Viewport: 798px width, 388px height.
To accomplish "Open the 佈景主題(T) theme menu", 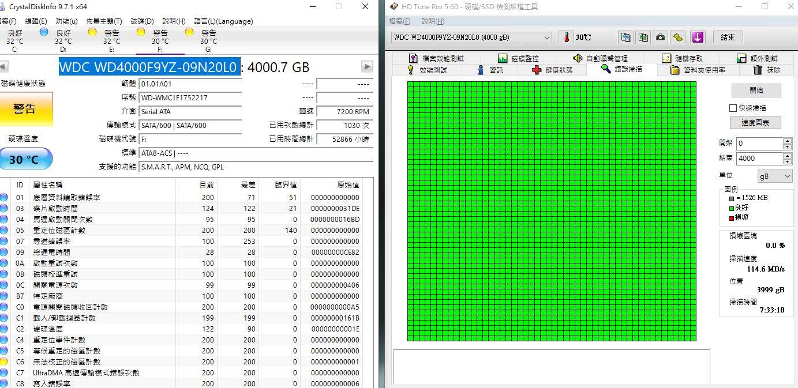I will coord(104,21).
